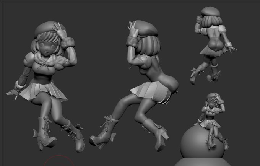Select the small figure seated on sphere
This screenshot has height=166, width=260.
[x=212, y=121]
